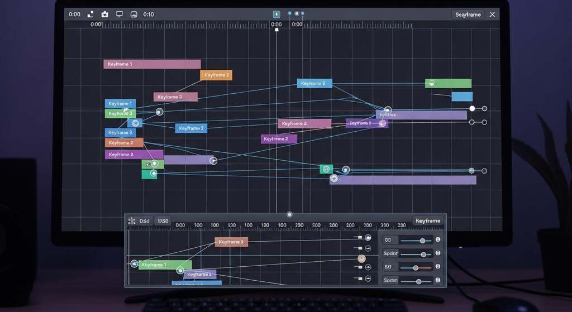Select the purple Keyframe 1 block on the right
The height and width of the screenshot is (312, 572).
pyautogui.click(x=366, y=123)
